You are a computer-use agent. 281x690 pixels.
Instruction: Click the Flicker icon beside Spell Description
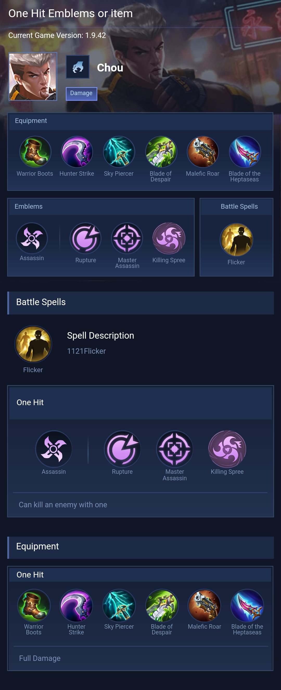(33, 344)
